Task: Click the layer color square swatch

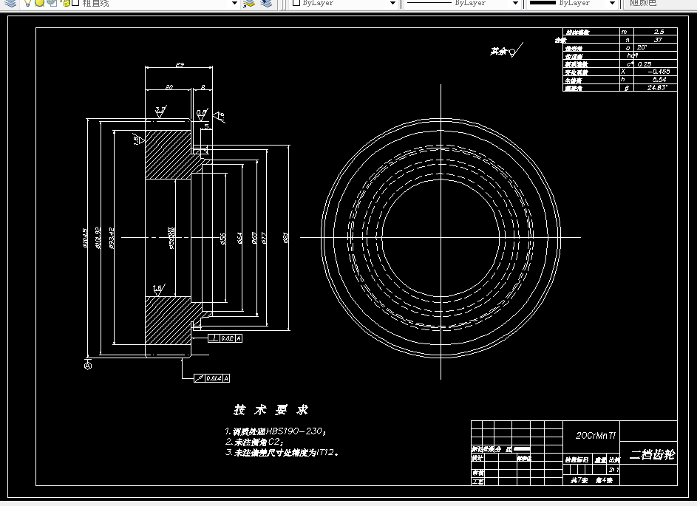Action: click(x=75, y=3)
